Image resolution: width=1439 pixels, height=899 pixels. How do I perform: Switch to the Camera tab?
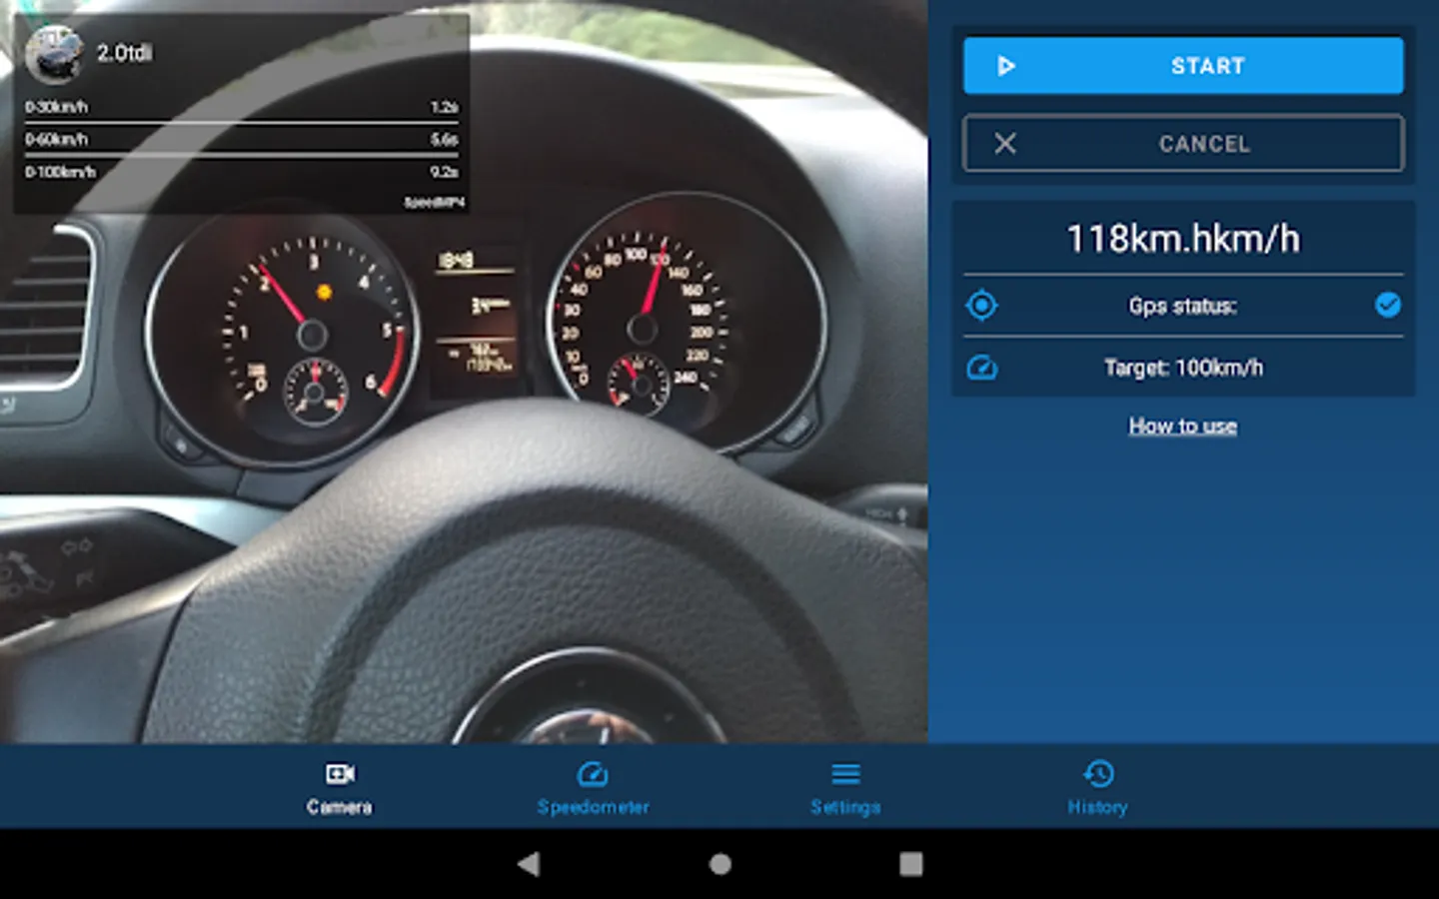(x=340, y=788)
